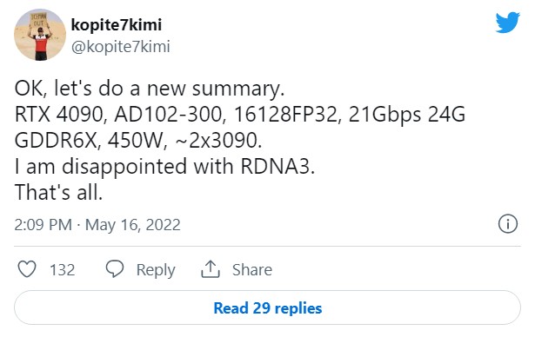Screen dimensions: 535x337
Task: Open kopite7kimi's profile picture
Action: tap(40, 35)
